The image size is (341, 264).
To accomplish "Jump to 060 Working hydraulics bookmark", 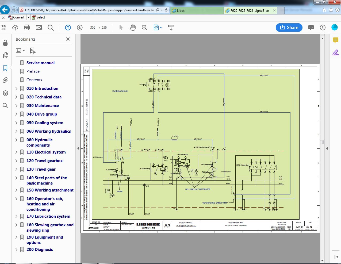I will pyautogui.click(x=49, y=131).
